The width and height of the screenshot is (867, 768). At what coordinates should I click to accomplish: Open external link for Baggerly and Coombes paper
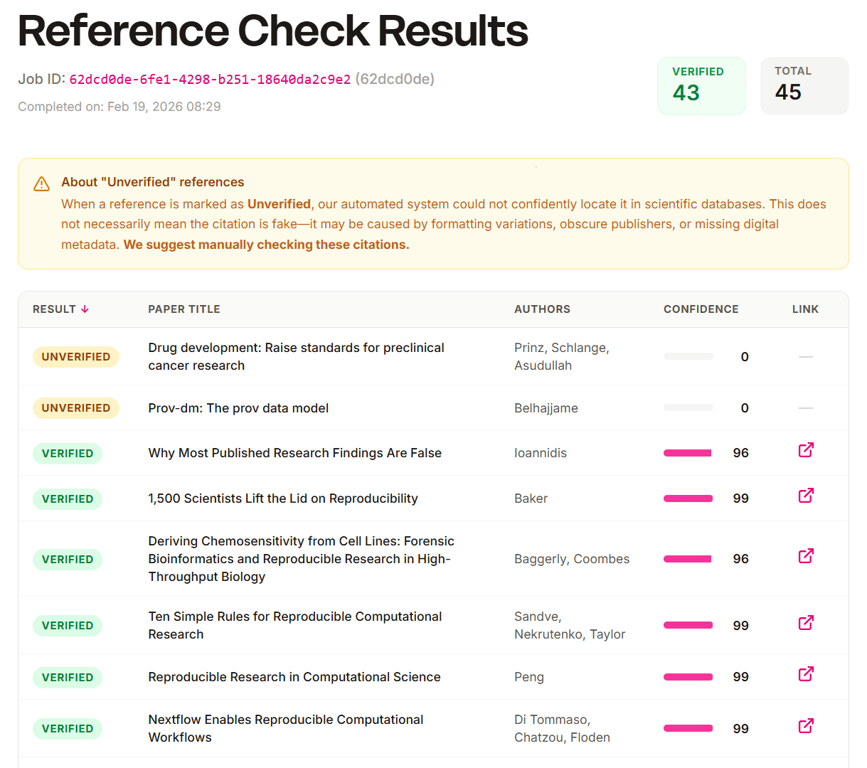[x=805, y=556]
